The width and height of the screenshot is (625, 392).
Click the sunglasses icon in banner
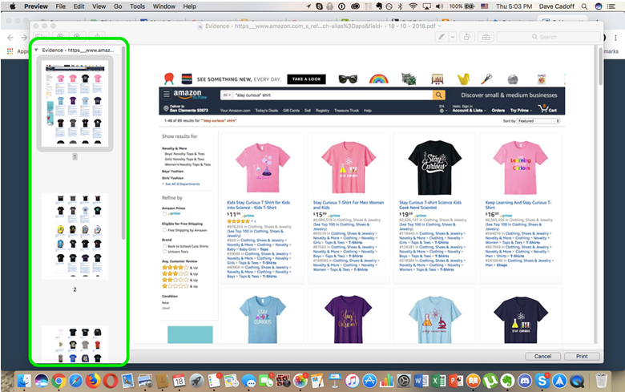point(348,79)
